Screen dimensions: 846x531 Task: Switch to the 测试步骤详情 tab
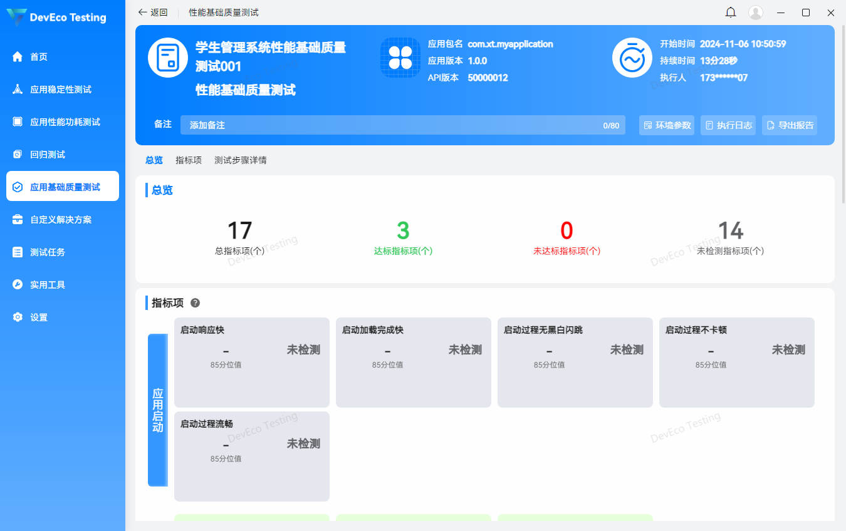(x=241, y=160)
